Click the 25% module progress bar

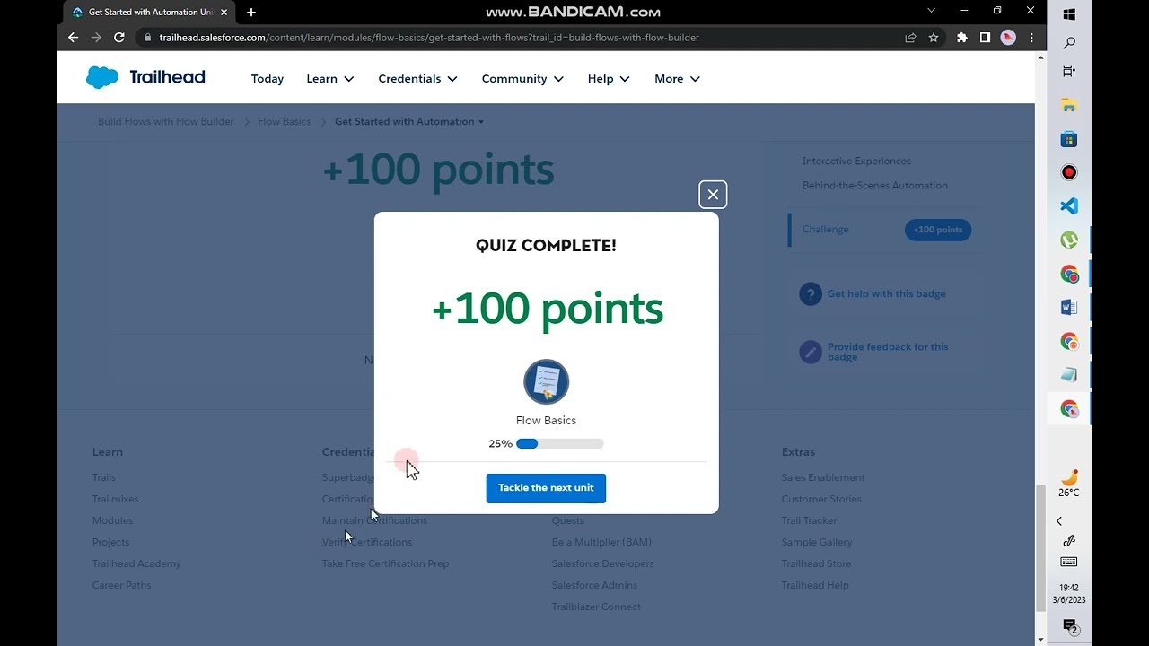pyautogui.click(x=559, y=443)
